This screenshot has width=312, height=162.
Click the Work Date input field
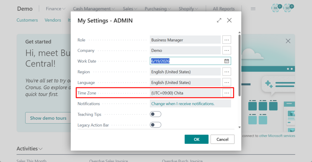pos(186,61)
